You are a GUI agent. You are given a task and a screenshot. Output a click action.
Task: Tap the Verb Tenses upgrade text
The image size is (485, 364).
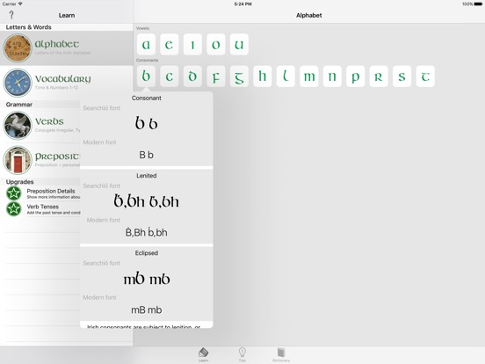(x=43, y=207)
